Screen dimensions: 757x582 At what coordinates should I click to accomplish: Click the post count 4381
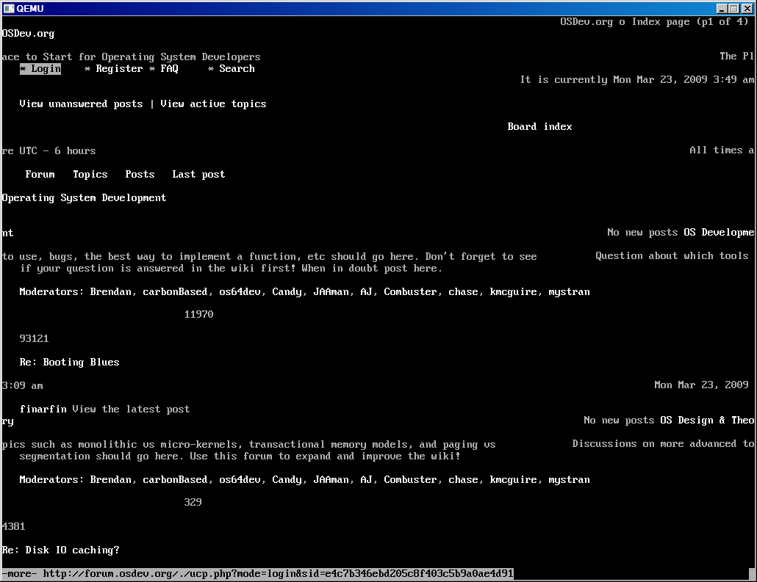pos(13,526)
